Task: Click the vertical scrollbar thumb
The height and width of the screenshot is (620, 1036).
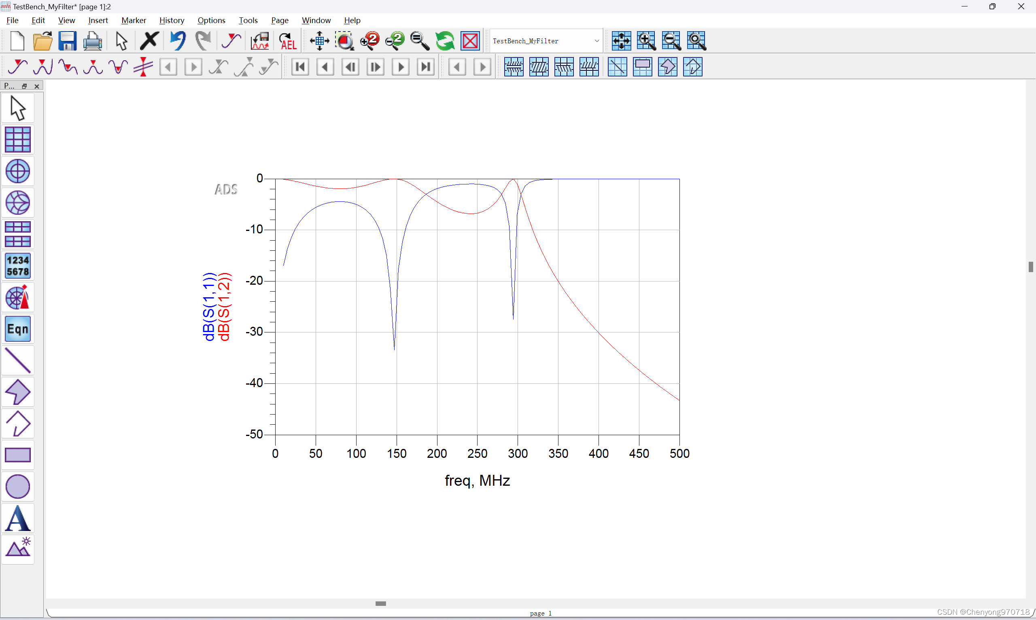Action: coord(1031,267)
